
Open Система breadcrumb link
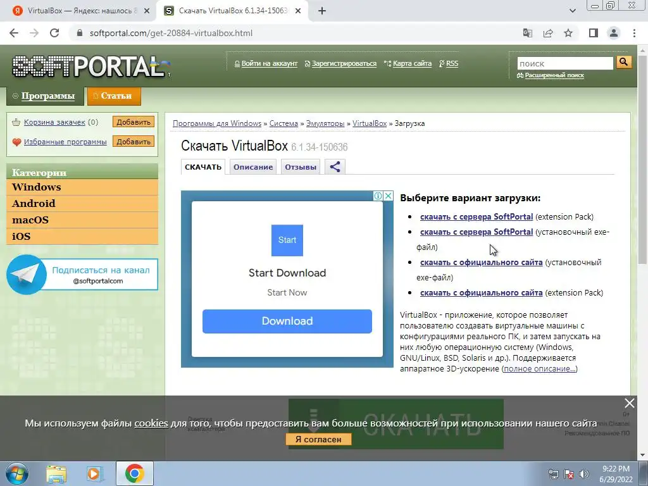point(283,123)
